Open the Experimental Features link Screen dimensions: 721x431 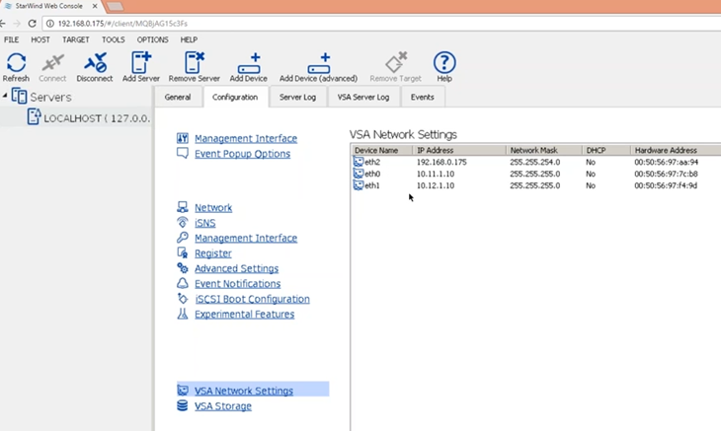coord(244,314)
